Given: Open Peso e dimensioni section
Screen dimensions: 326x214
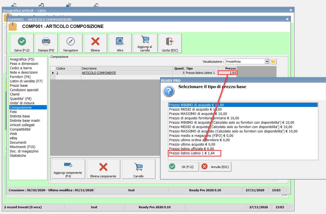Looking at the screenshot, I should coord(24,64).
